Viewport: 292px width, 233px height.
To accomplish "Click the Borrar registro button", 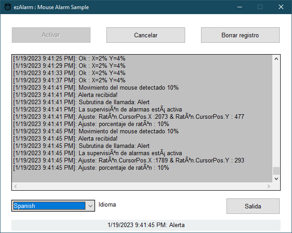I will tap(240, 35).
